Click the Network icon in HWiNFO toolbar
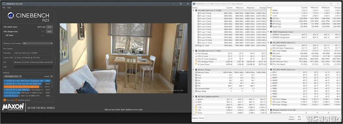Viewport: 343px width, 124px height. tap(299, 118)
